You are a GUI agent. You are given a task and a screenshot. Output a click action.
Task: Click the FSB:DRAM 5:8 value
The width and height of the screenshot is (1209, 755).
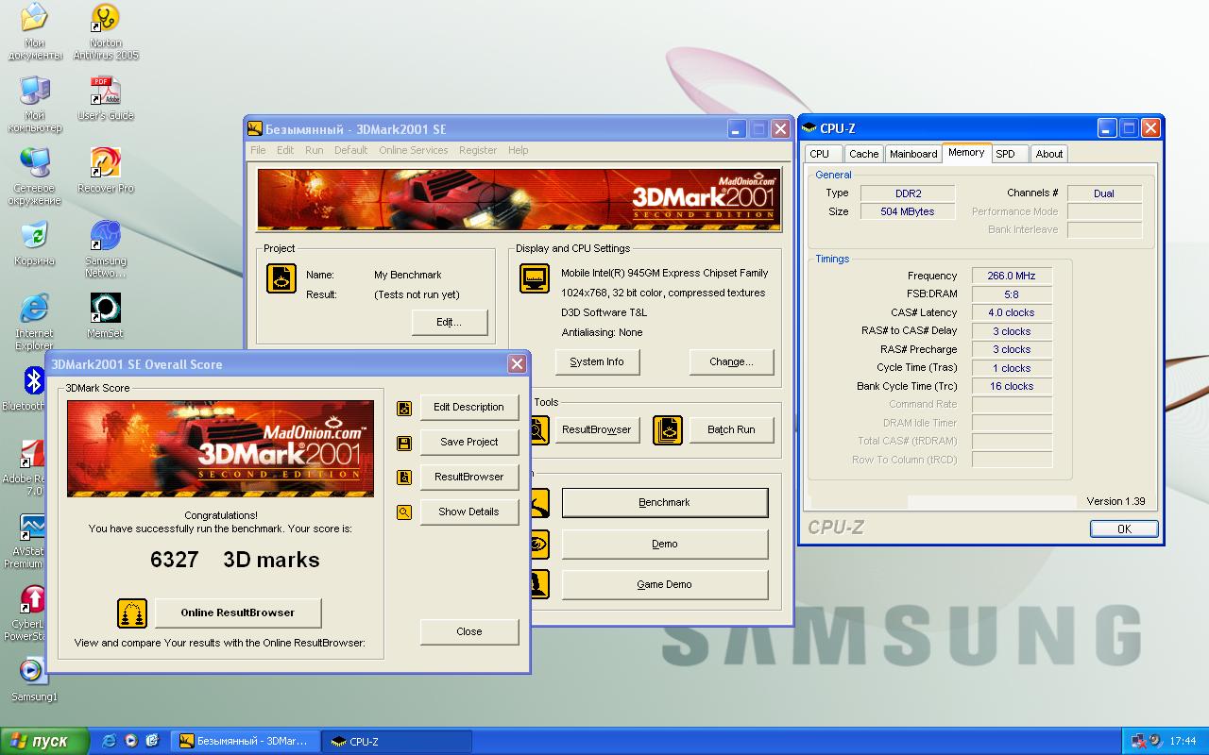click(x=1012, y=294)
